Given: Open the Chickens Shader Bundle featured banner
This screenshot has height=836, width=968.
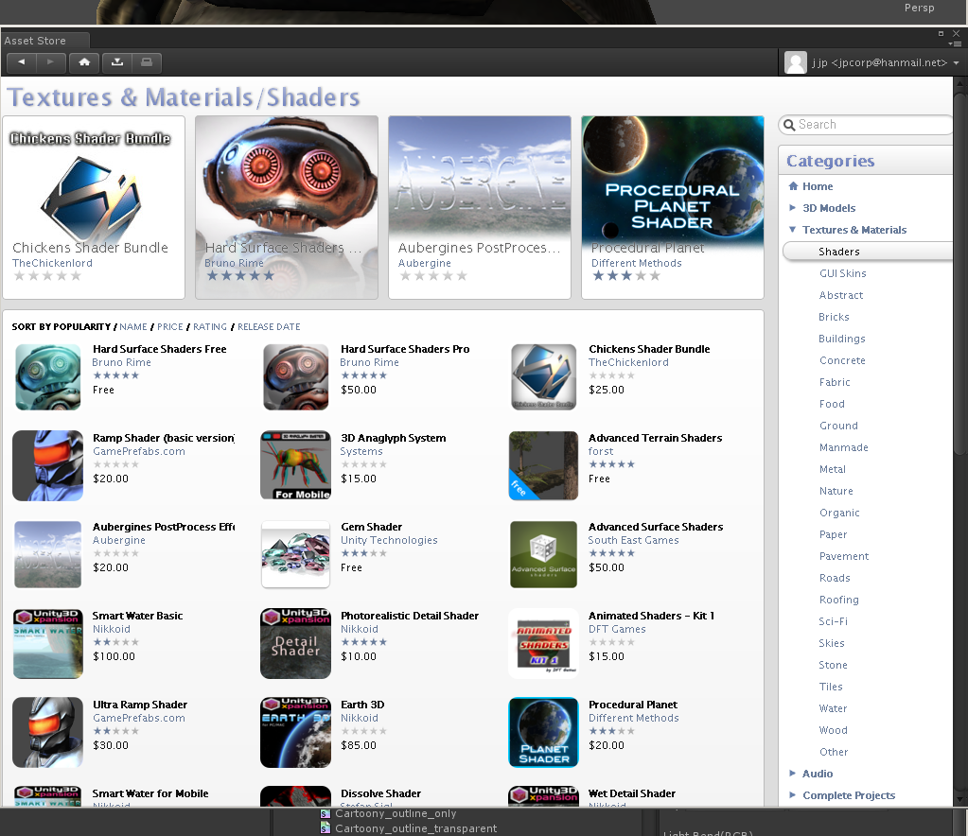Looking at the screenshot, I should point(94,207).
